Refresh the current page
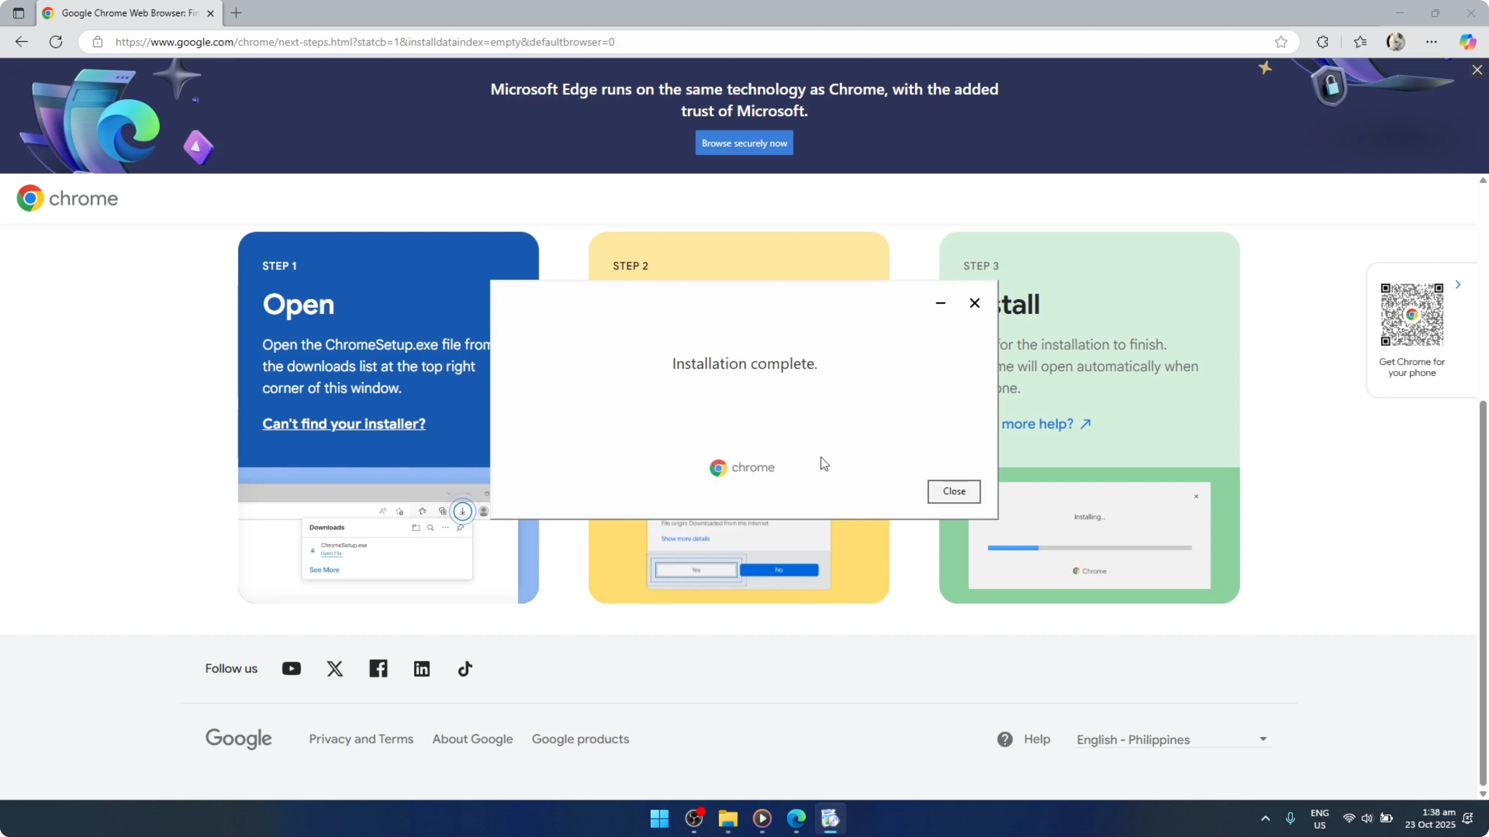 56,42
